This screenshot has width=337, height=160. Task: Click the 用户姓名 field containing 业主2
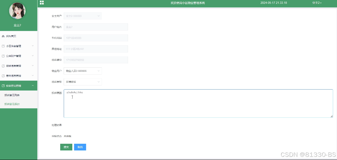click(x=96, y=27)
